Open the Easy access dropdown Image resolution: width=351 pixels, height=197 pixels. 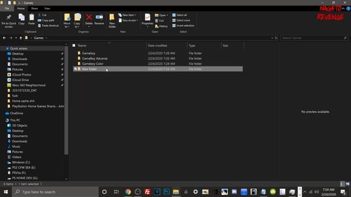[128, 20]
